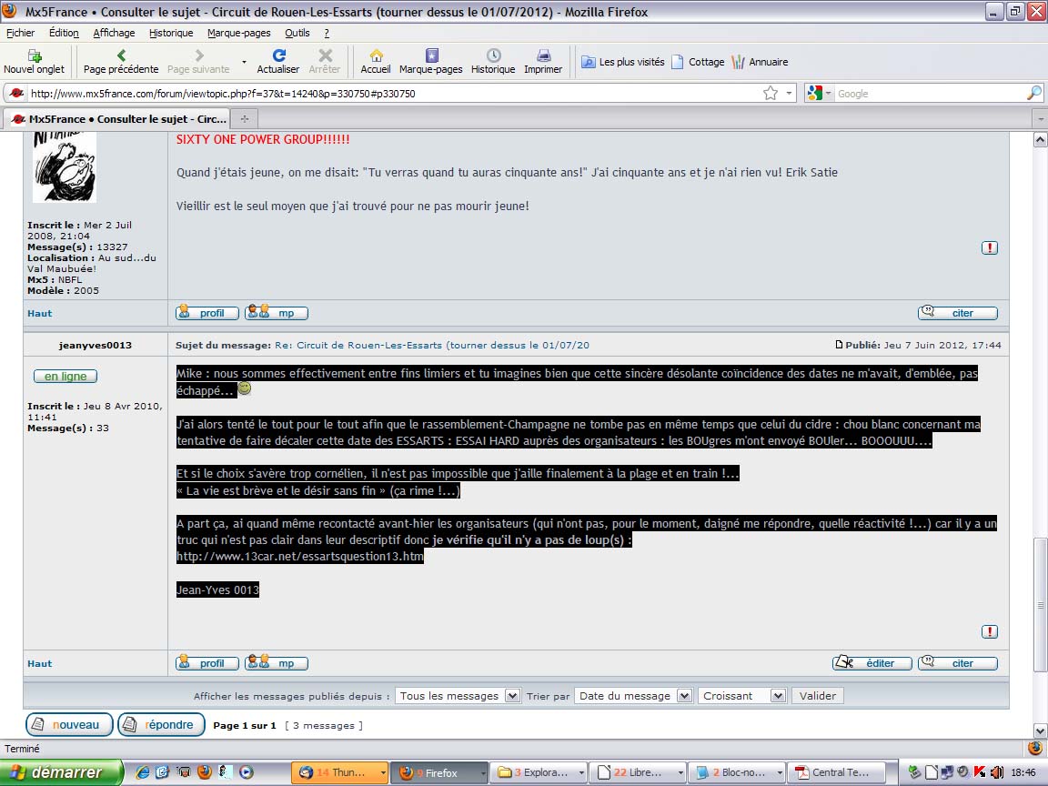This screenshot has height=786, width=1048.
Task: Open the Historique menu in menu bar
Action: (x=171, y=33)
